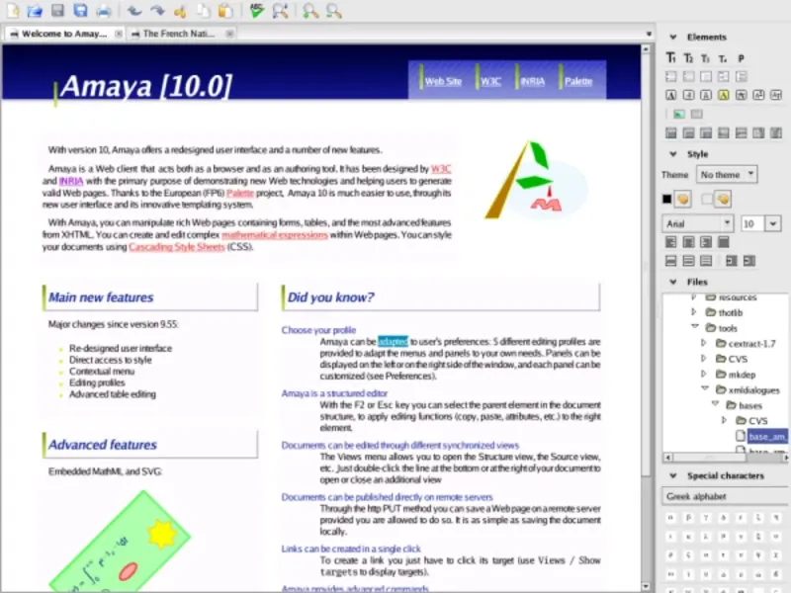
Task: Click the font size field showing 10
Action: point(752,223)
